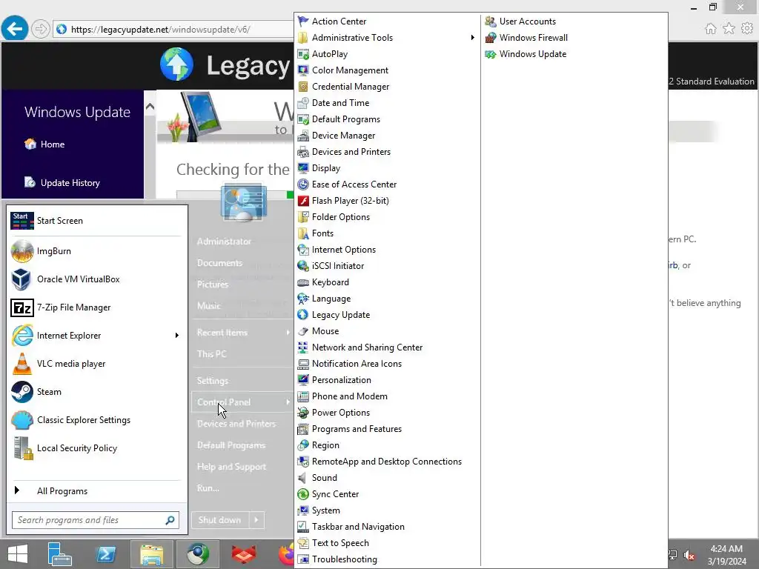The image size is (759, 569).
Task: Click the browser forward arrow button
Action: [41, 29]
